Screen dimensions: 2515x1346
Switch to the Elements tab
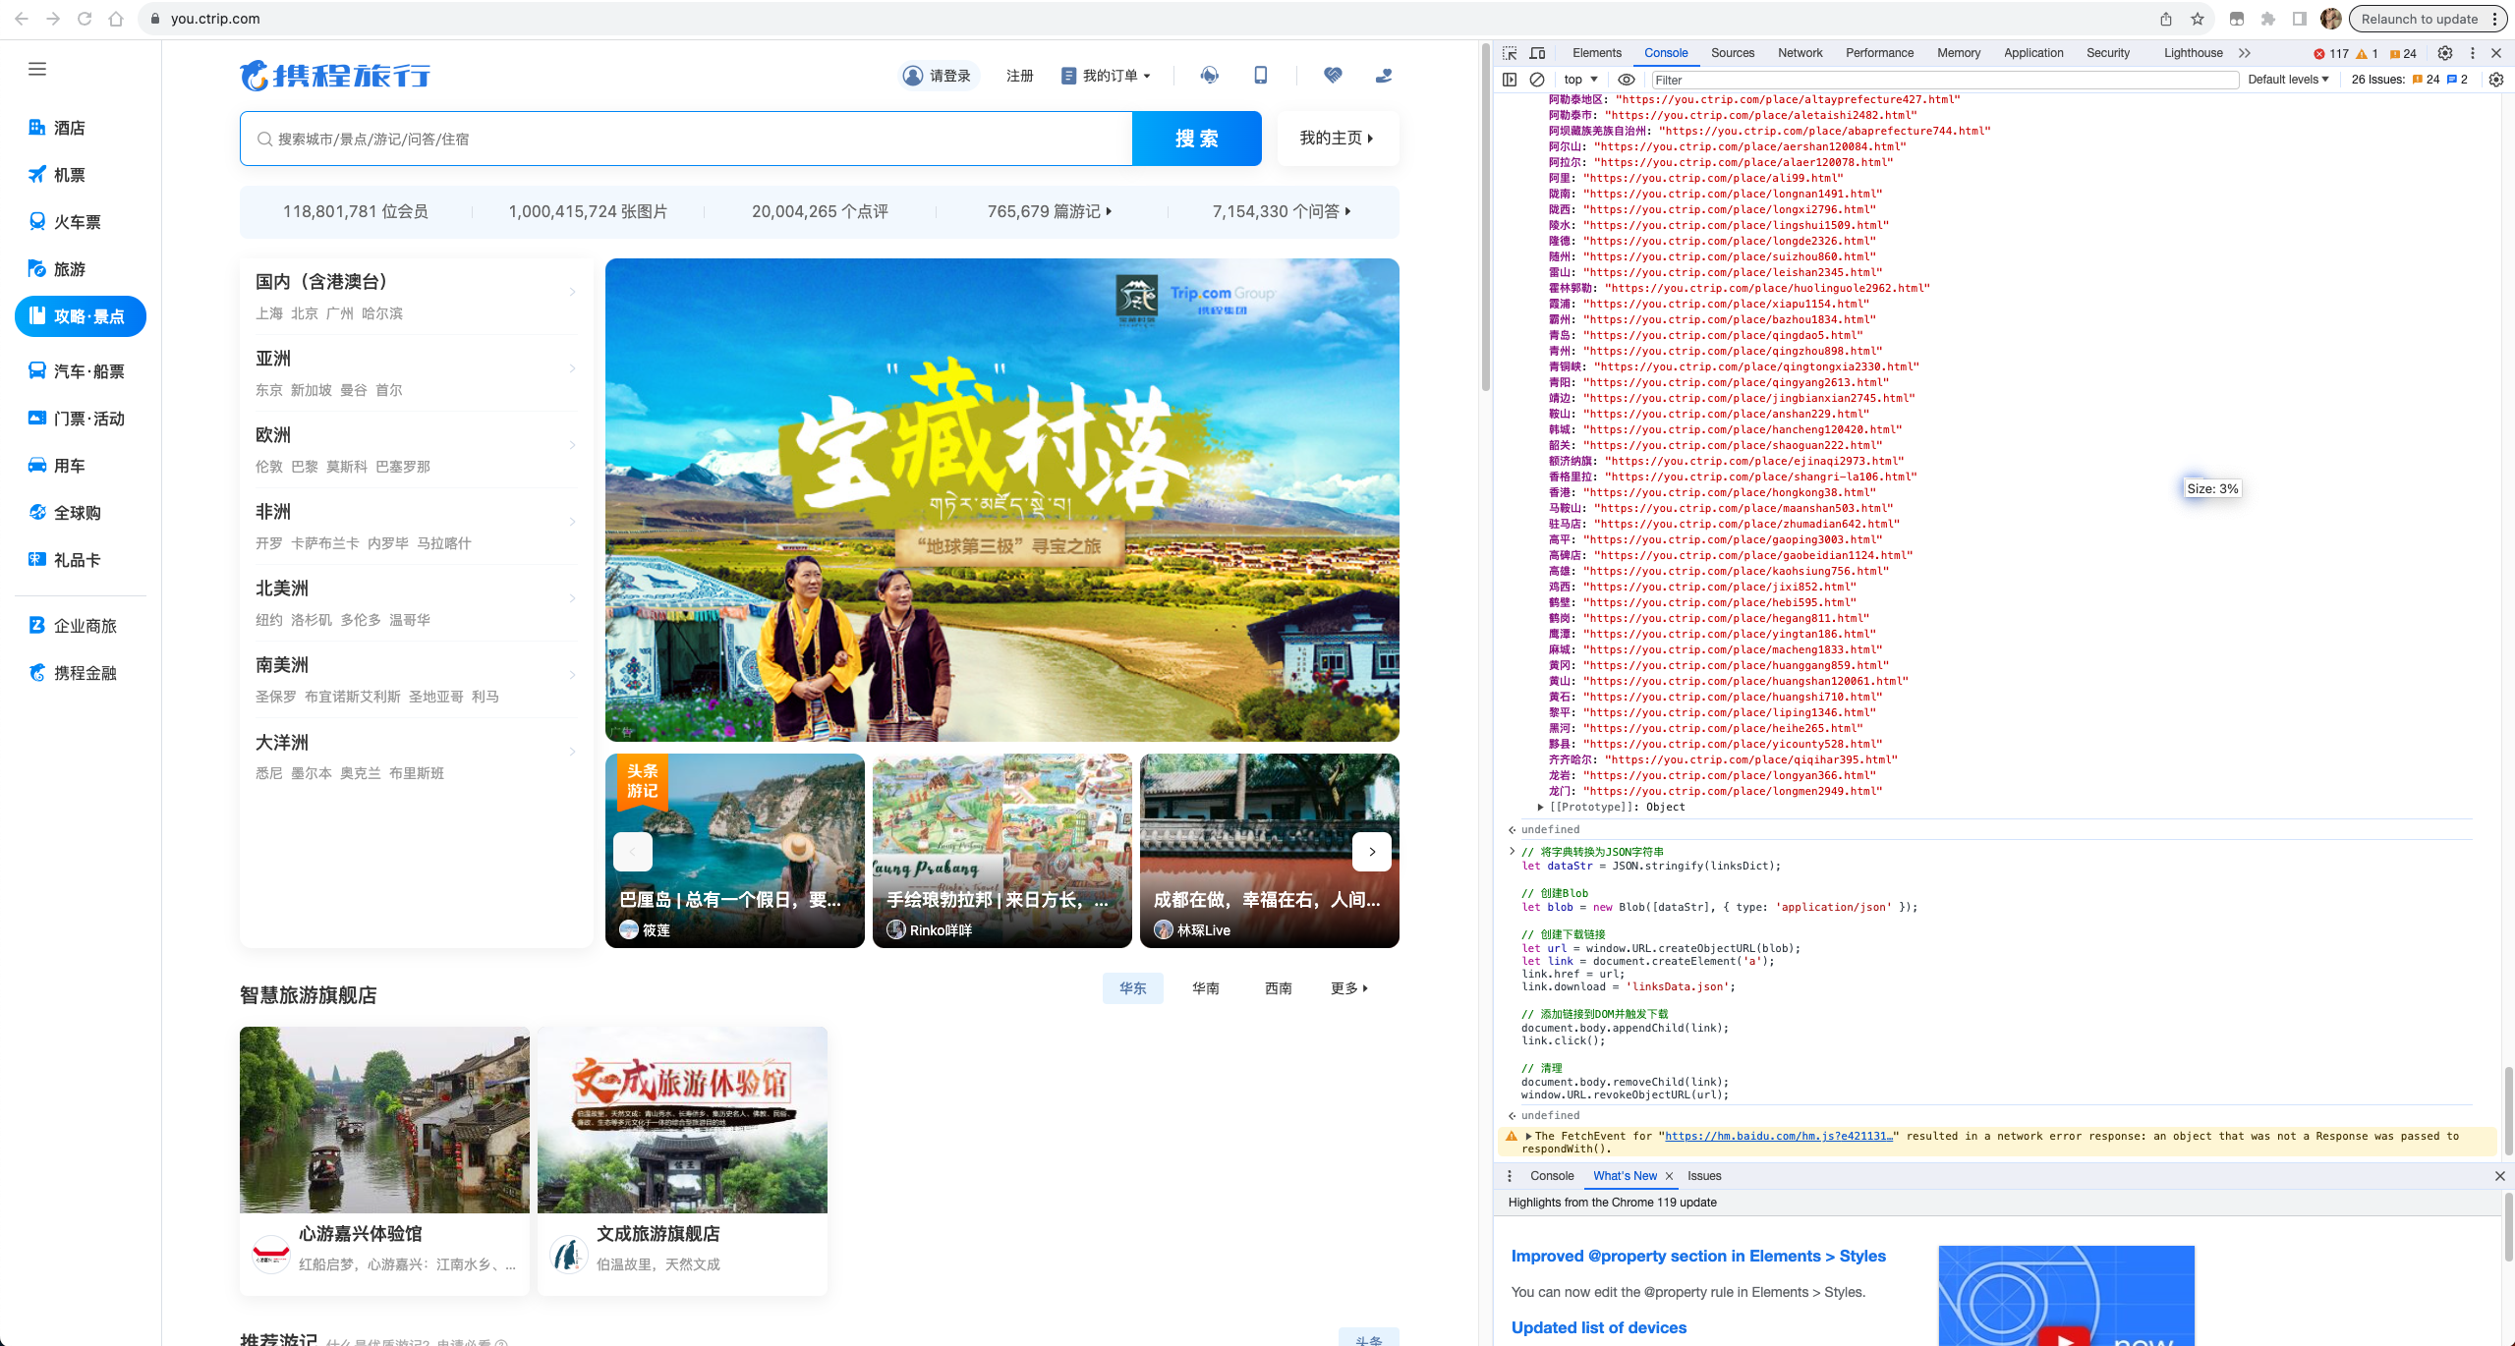point(1597,53)
